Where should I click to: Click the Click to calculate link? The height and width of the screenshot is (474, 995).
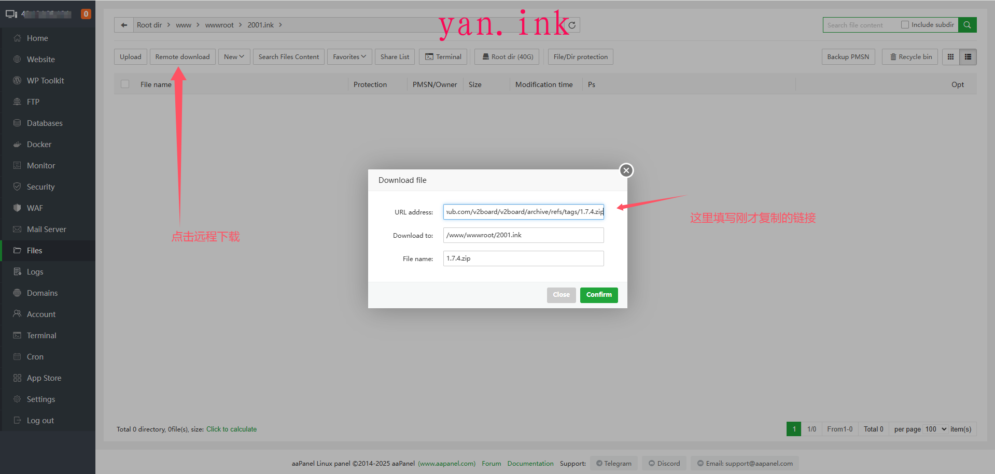pyautogui.click(x=231, y=429)
